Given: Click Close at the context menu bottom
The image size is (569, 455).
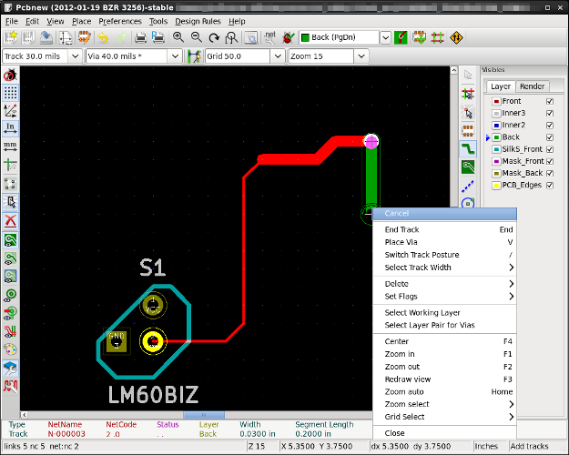Looking at the screenshot, I should (444, 433).
